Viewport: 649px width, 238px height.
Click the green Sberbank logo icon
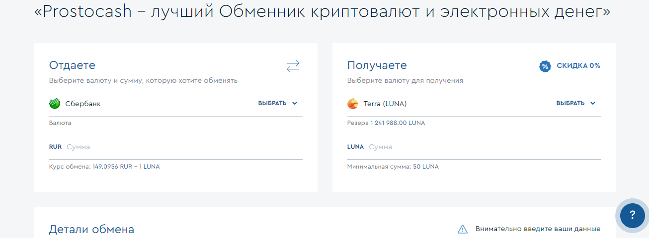pos(55,104)
